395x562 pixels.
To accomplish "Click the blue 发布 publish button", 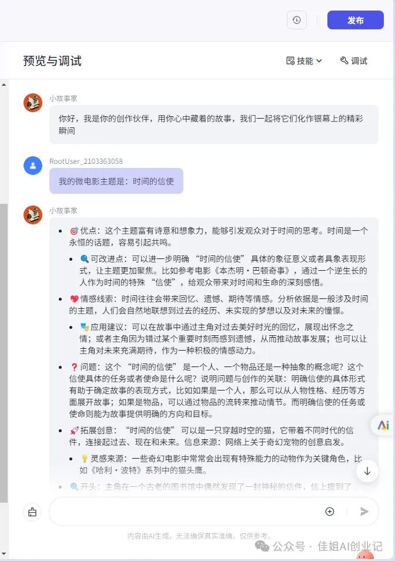I will click(x=355, y=20).
